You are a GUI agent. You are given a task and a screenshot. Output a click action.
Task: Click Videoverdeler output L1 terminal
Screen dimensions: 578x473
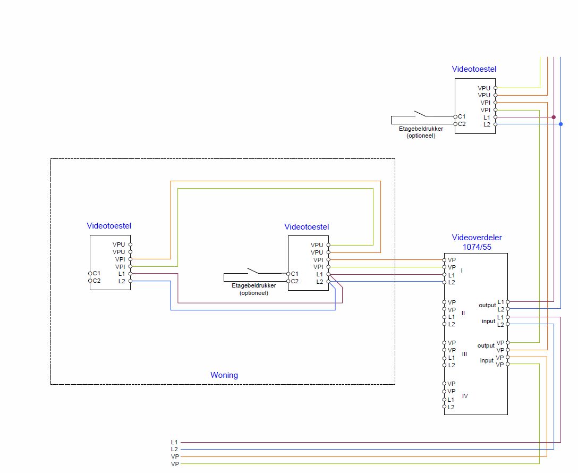[507, 302]
